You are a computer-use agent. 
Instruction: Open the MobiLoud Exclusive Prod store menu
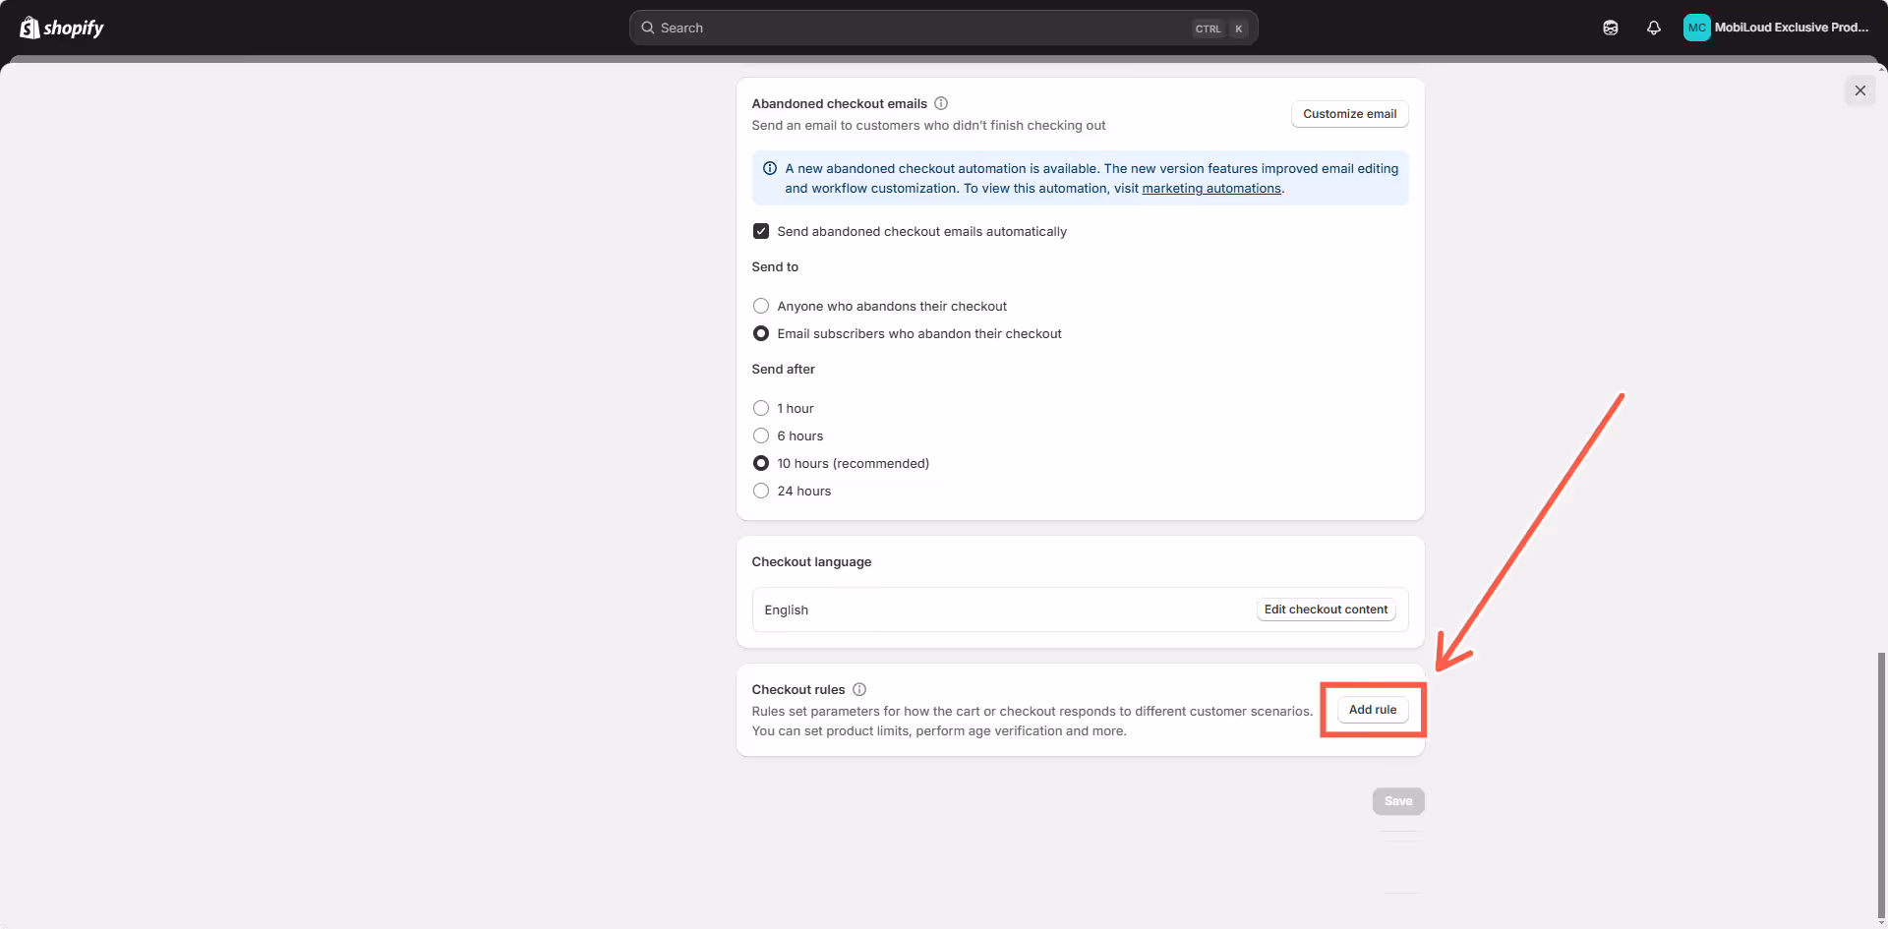(x=1777, y=28)
